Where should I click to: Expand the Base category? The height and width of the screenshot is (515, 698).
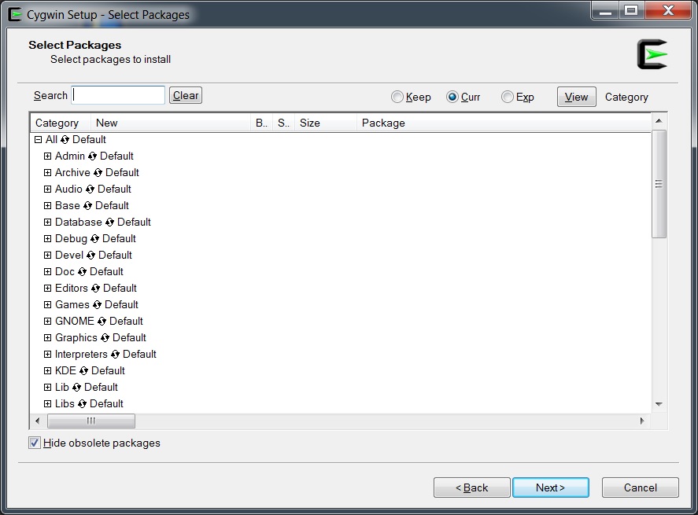coord(48,205)
